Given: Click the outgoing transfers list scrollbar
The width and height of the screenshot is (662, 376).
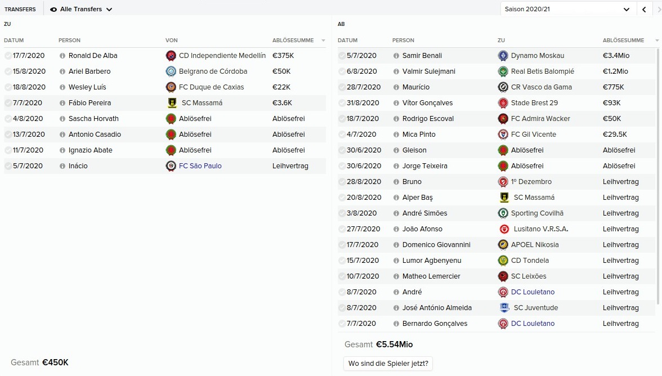Looking at the screenshot, I should [658, 169].
